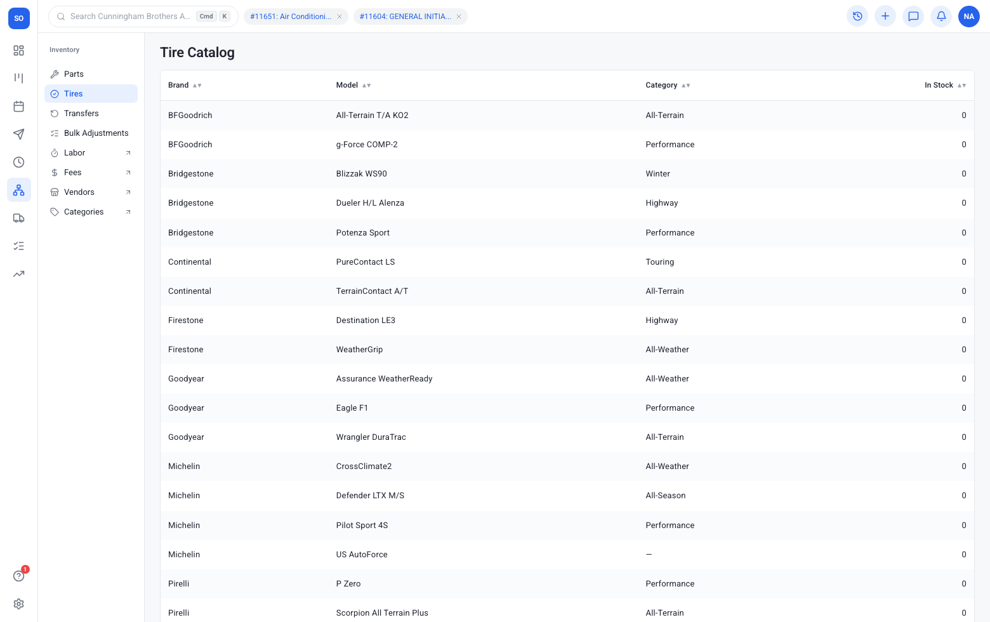Close the #11651 Air Conditioning tab
Screen dimensions: 990x622
tap(340, 17)
